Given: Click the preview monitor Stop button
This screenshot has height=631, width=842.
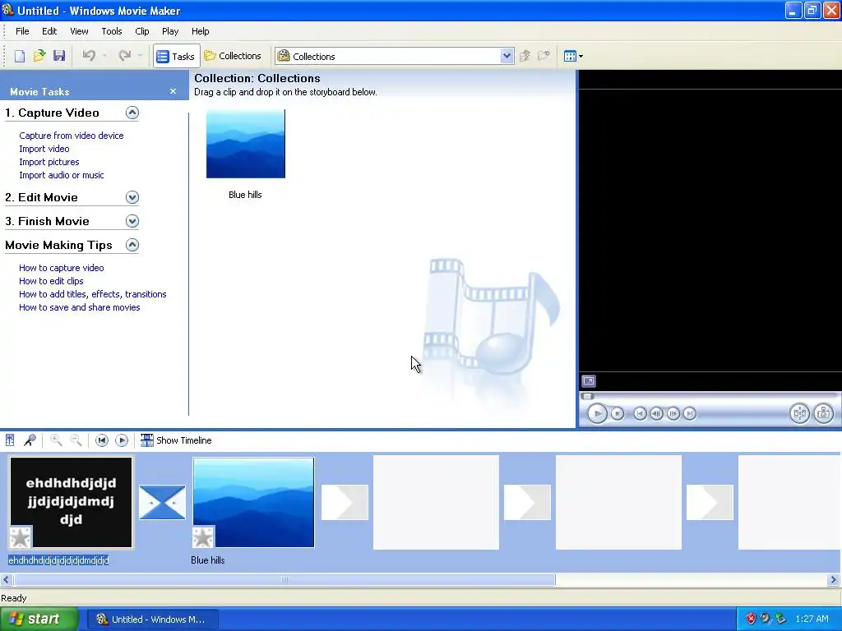Looking at the screenshot, I should 618,414.
